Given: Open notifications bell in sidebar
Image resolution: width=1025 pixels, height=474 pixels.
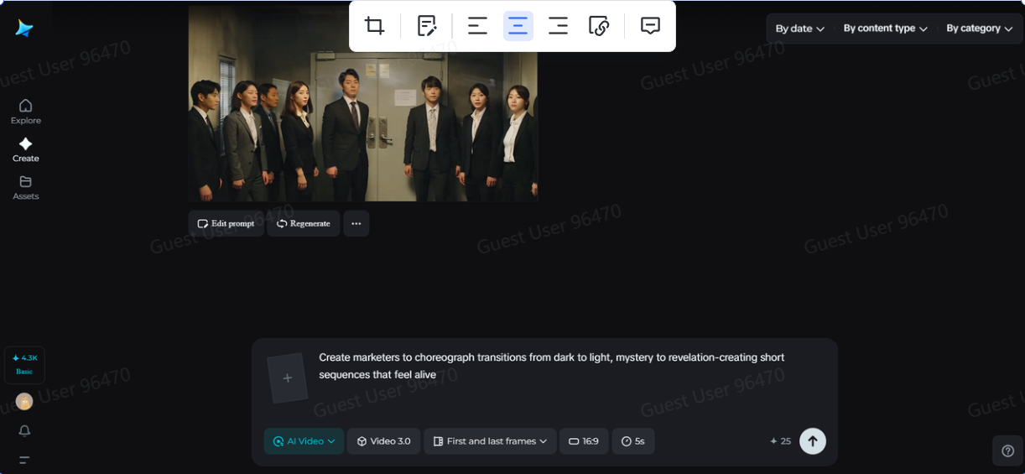Looking at the screenshot, I should [x=24, y=430].
